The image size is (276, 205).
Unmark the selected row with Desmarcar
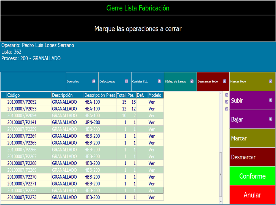[252, 157]
